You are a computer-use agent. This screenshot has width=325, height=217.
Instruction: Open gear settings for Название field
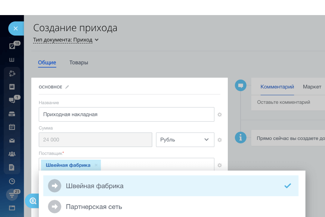tap(220, 115)
